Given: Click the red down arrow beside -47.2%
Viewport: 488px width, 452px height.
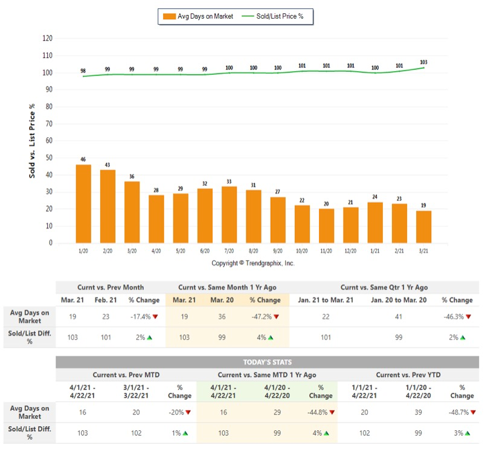Looking at the screenshot, I should (x=276, y=316).
